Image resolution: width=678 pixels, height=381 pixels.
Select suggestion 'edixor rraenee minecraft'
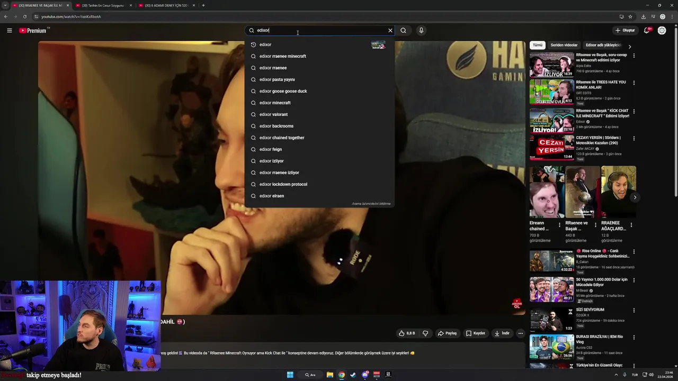point(319,56)
